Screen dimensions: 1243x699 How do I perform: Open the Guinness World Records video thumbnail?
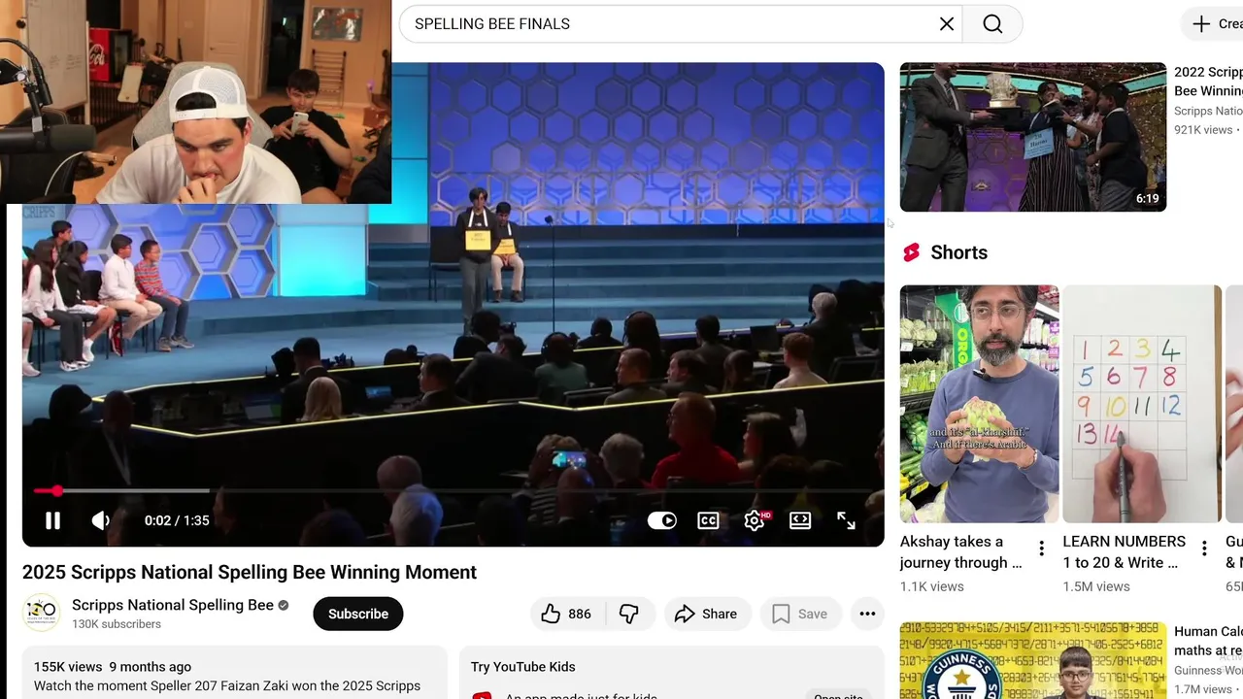[1032, 660]
